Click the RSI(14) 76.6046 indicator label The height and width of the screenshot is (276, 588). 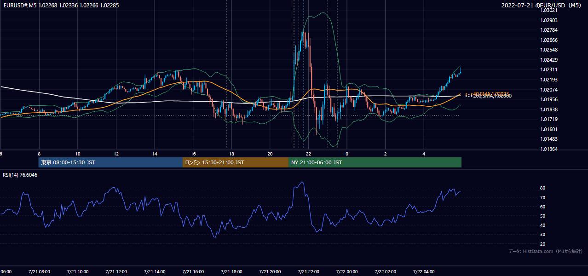click(x=20, y=175)
